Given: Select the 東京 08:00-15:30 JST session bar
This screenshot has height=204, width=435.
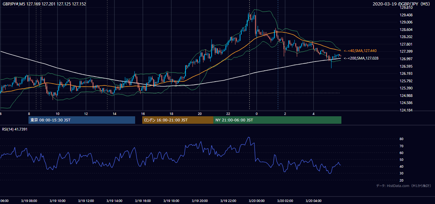Looking at the screenshot, I should point(82,120).
